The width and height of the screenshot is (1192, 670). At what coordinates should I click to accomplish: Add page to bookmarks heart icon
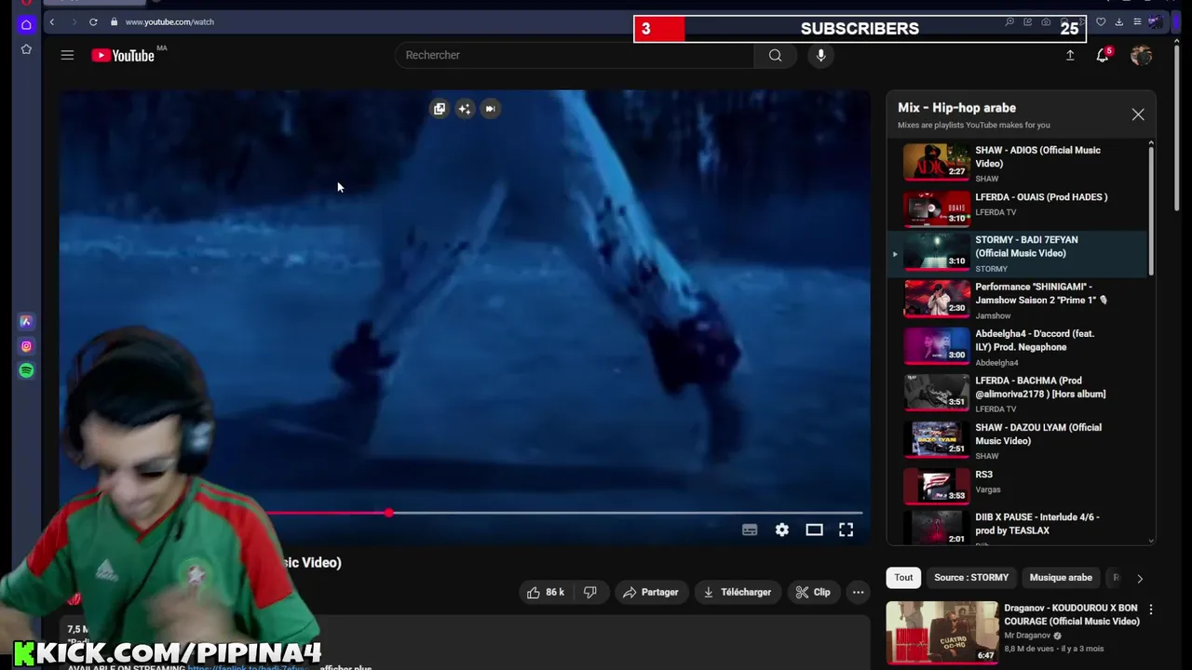(x=1101, y=21)
